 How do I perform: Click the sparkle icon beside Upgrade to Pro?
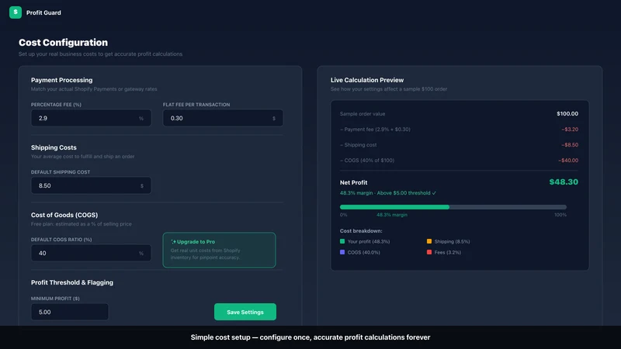pyautogui.click(x=173, y=241)
